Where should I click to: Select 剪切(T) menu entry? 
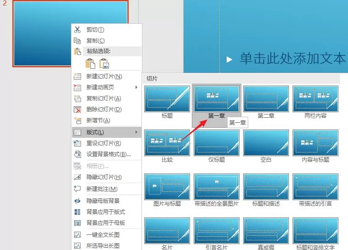pyautogui.click(x=107, y=29)
